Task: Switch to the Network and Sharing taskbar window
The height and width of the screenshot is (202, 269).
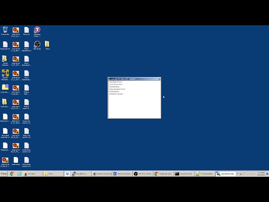Action: 122,174
